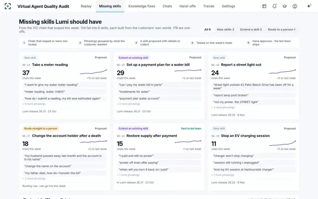The height and width of the screenshot is (199, 318).
Task: Click Routing rule · can go live this week
Action: click(x=44, y=186)
